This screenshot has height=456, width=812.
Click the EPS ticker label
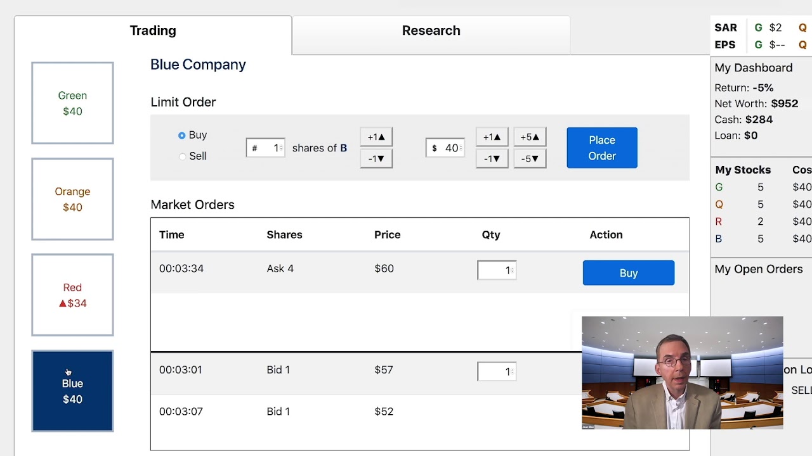pos(725,45)
